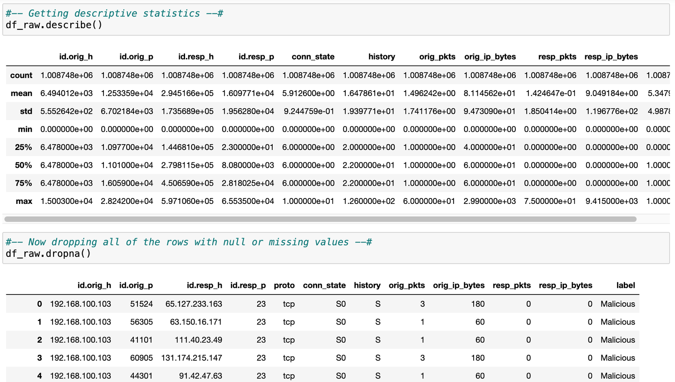Click 'history' header in the describe table
Image resolution: width=675 pixels, height=382 pixels.
(x=381, y=57)
